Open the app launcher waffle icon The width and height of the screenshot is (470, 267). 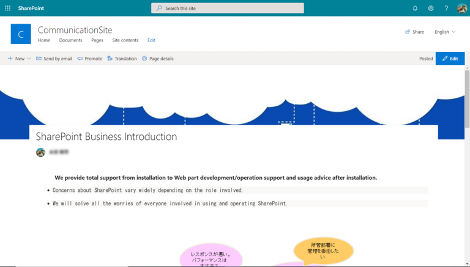[x=8, y=8]
